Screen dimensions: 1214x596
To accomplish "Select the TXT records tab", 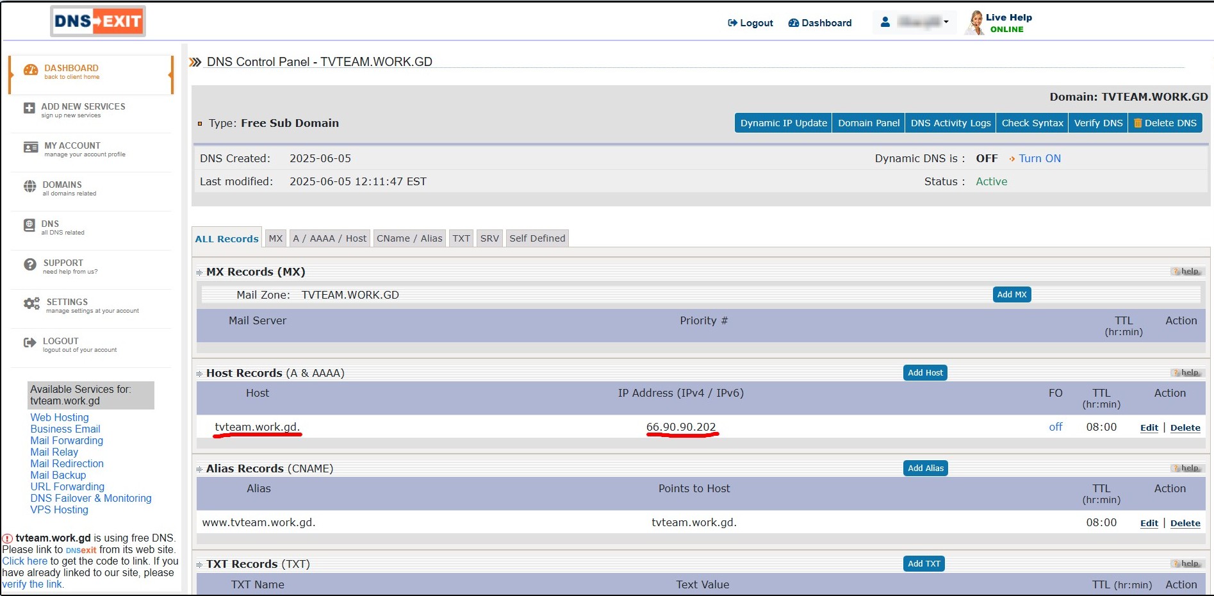I will pos(461,238).
